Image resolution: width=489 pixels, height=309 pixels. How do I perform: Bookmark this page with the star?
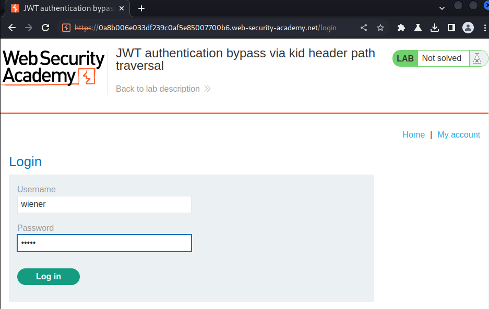click(380, 28)
